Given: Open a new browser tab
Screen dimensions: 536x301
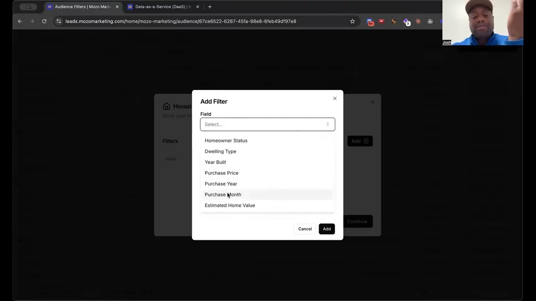Looking at the screenshot, I should click(x=210, y=7).
